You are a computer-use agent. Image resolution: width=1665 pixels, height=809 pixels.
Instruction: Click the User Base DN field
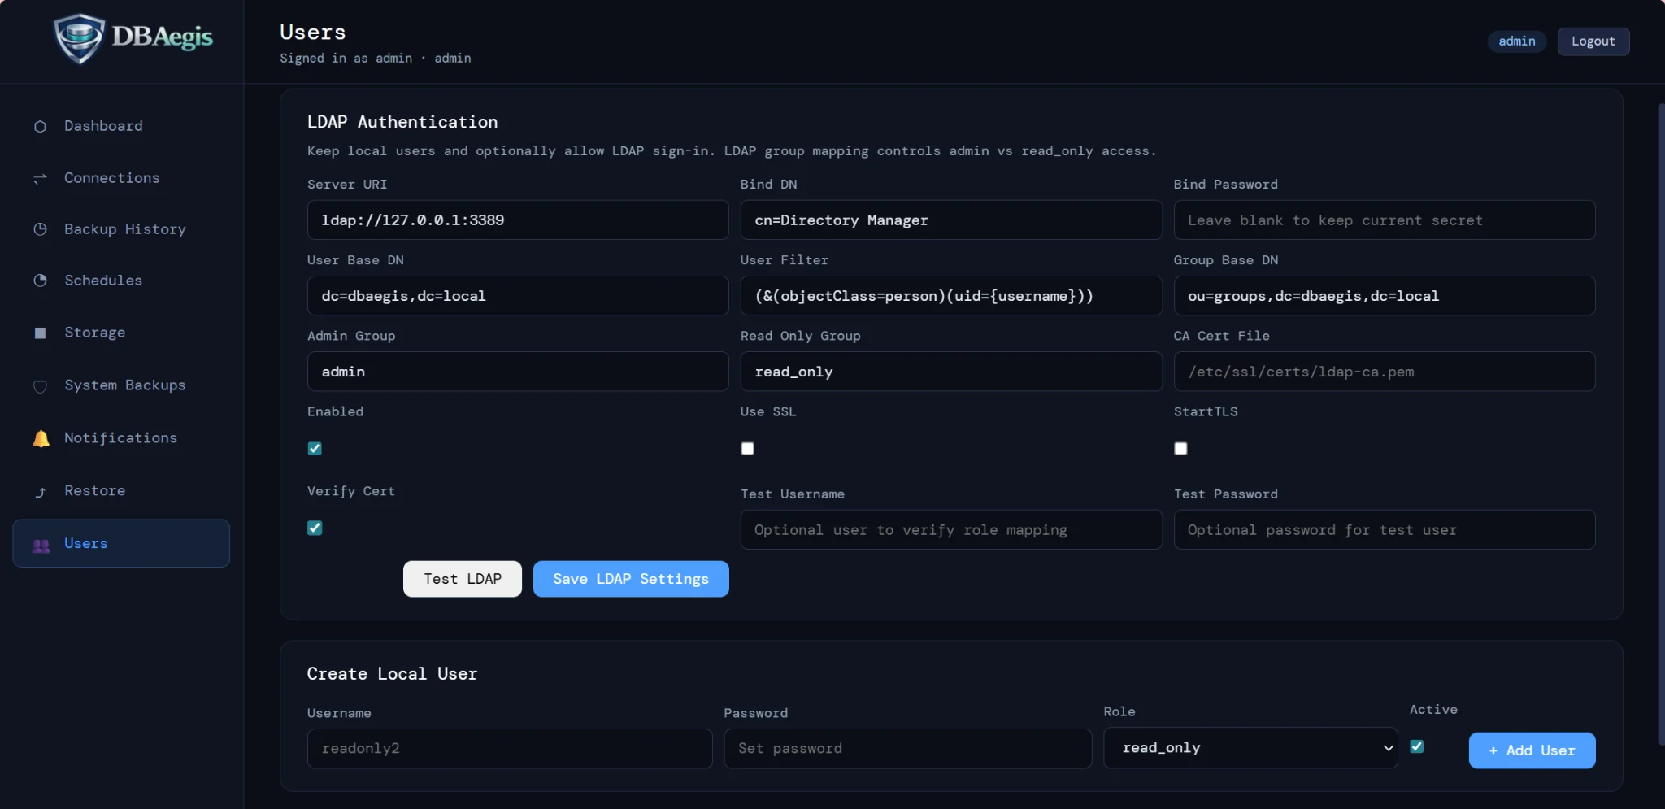point(518,296)
